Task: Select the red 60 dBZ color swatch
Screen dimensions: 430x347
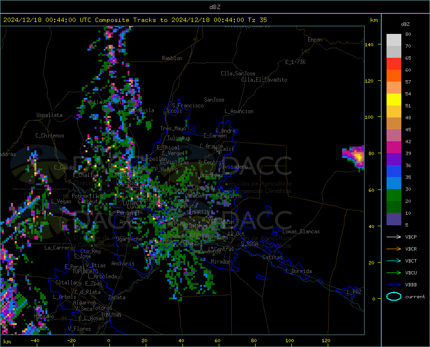Action: click(x=394, y=64)
